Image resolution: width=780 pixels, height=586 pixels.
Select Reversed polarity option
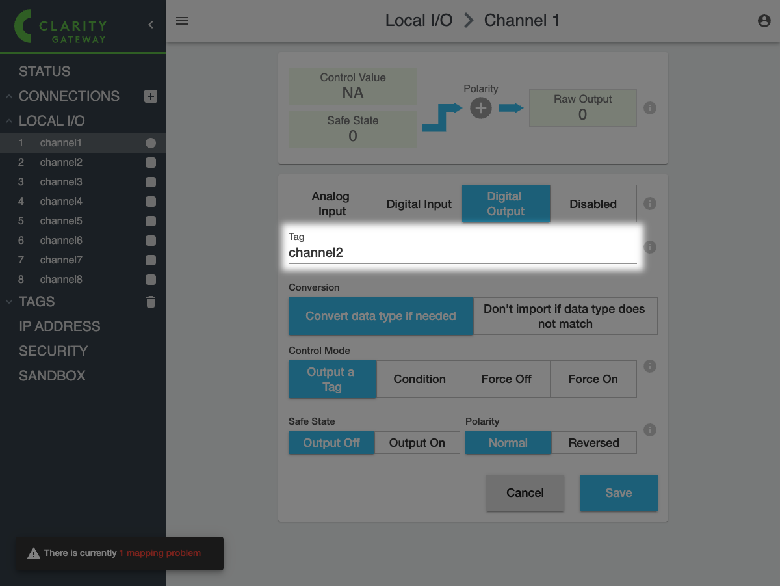[593, 443]
